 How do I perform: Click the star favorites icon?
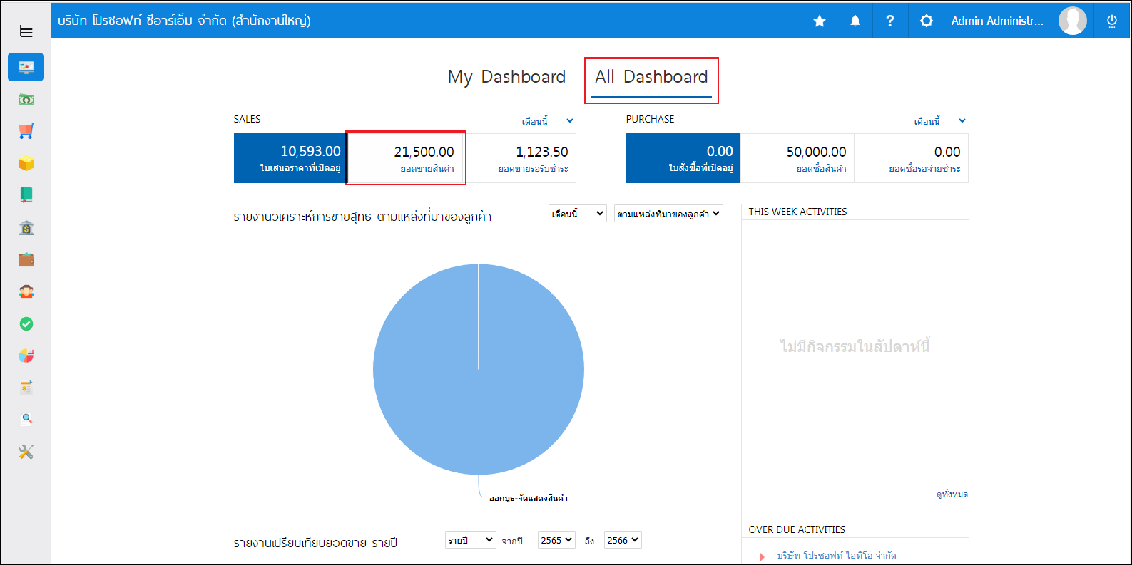point(820,21)
